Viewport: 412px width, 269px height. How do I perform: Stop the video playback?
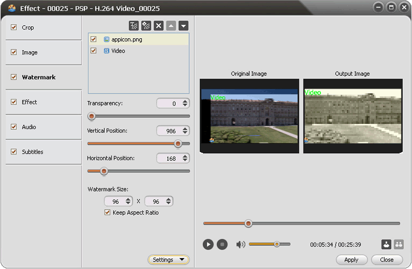click(x=222, y=244)
